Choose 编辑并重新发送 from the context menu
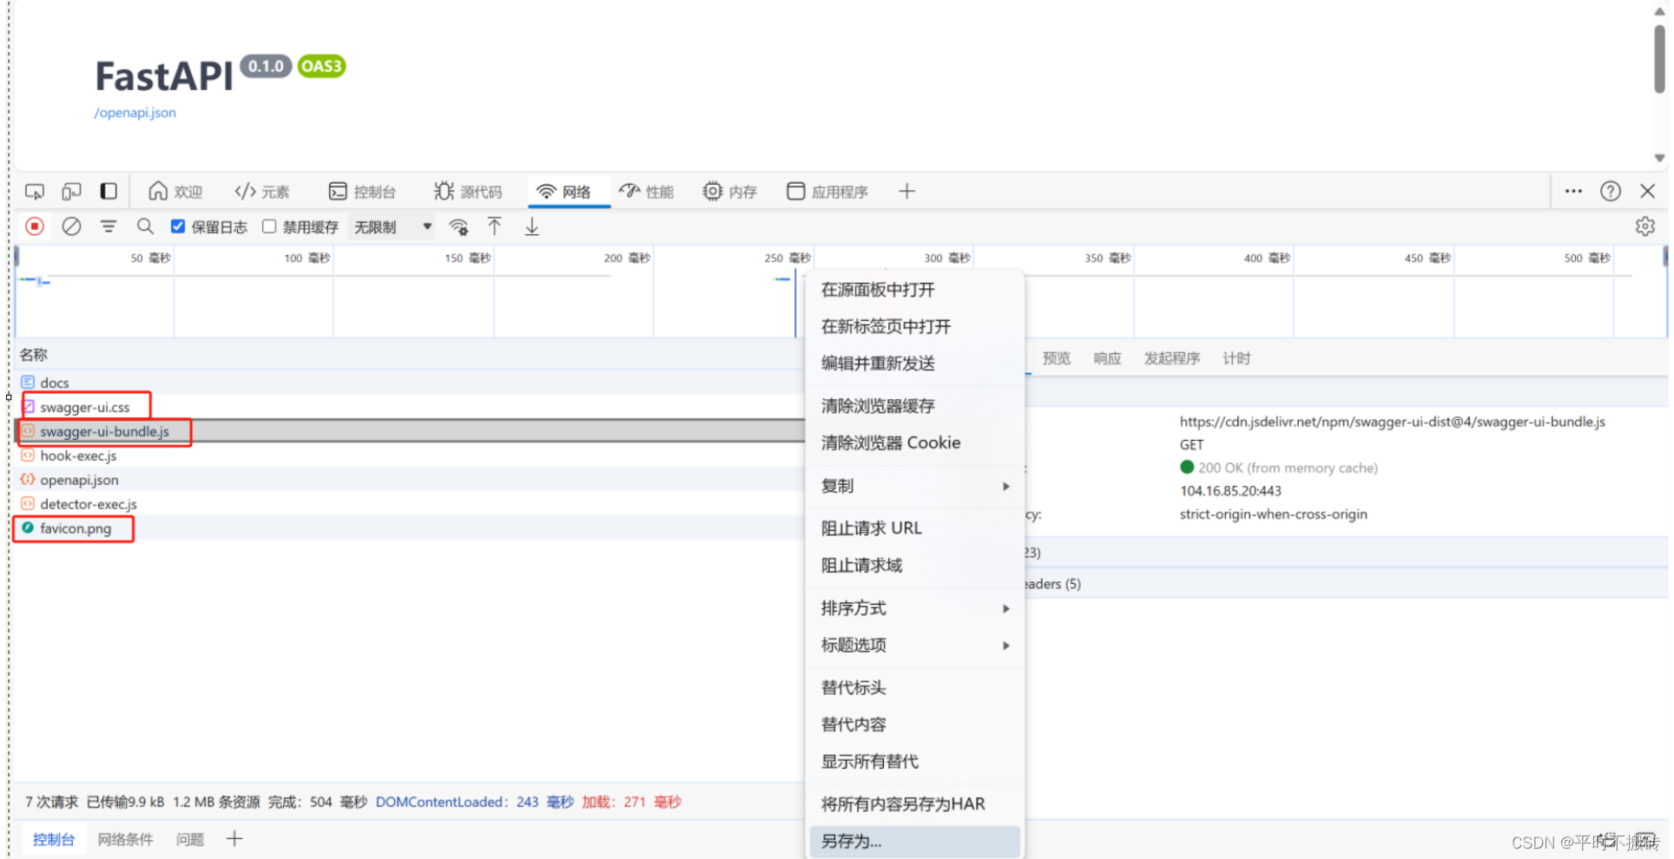The width and height of the screenshot is (1674, 859). [878, 364]
